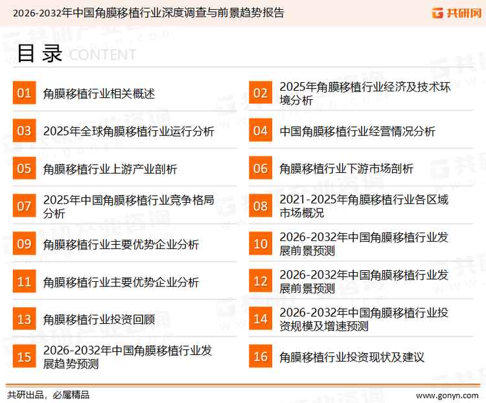Image resolution: width=486 pixels, height=403 pixels.
Task: Click the orange 03 number badge
Action: pyautogui.click(x=24, y=130)
